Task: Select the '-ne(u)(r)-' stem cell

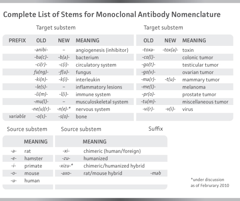Action: tap(41, 109)
